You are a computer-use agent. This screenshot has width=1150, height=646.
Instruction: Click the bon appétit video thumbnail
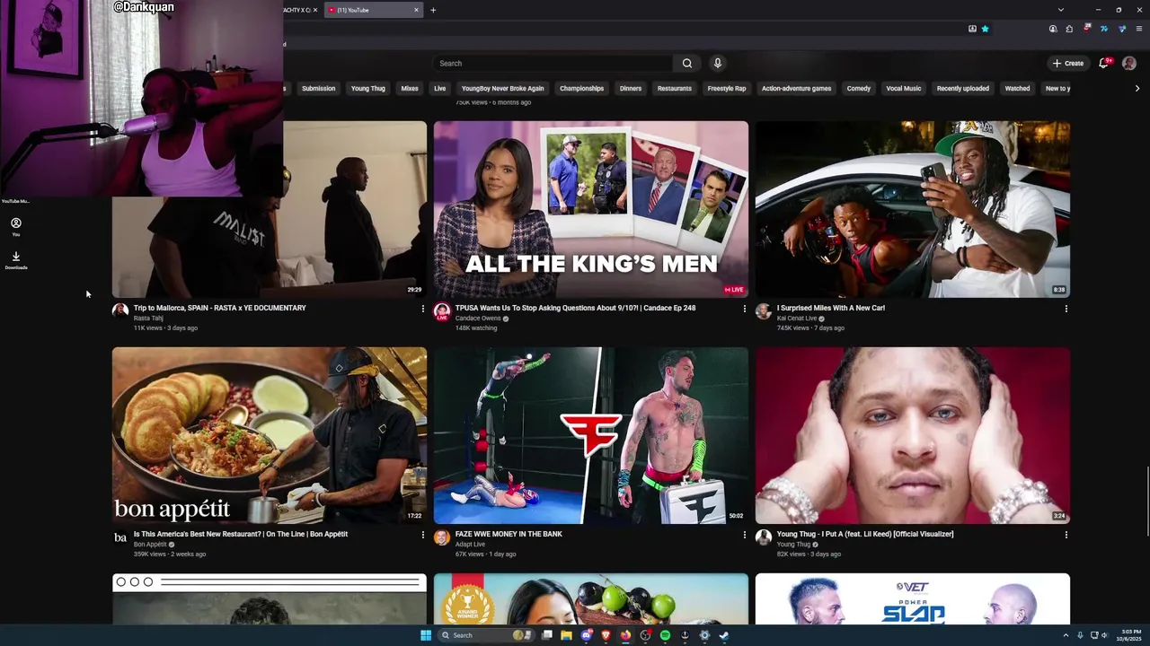coord(270,435)
